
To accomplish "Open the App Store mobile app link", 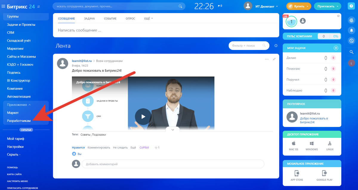I will [x=297, y=176].
